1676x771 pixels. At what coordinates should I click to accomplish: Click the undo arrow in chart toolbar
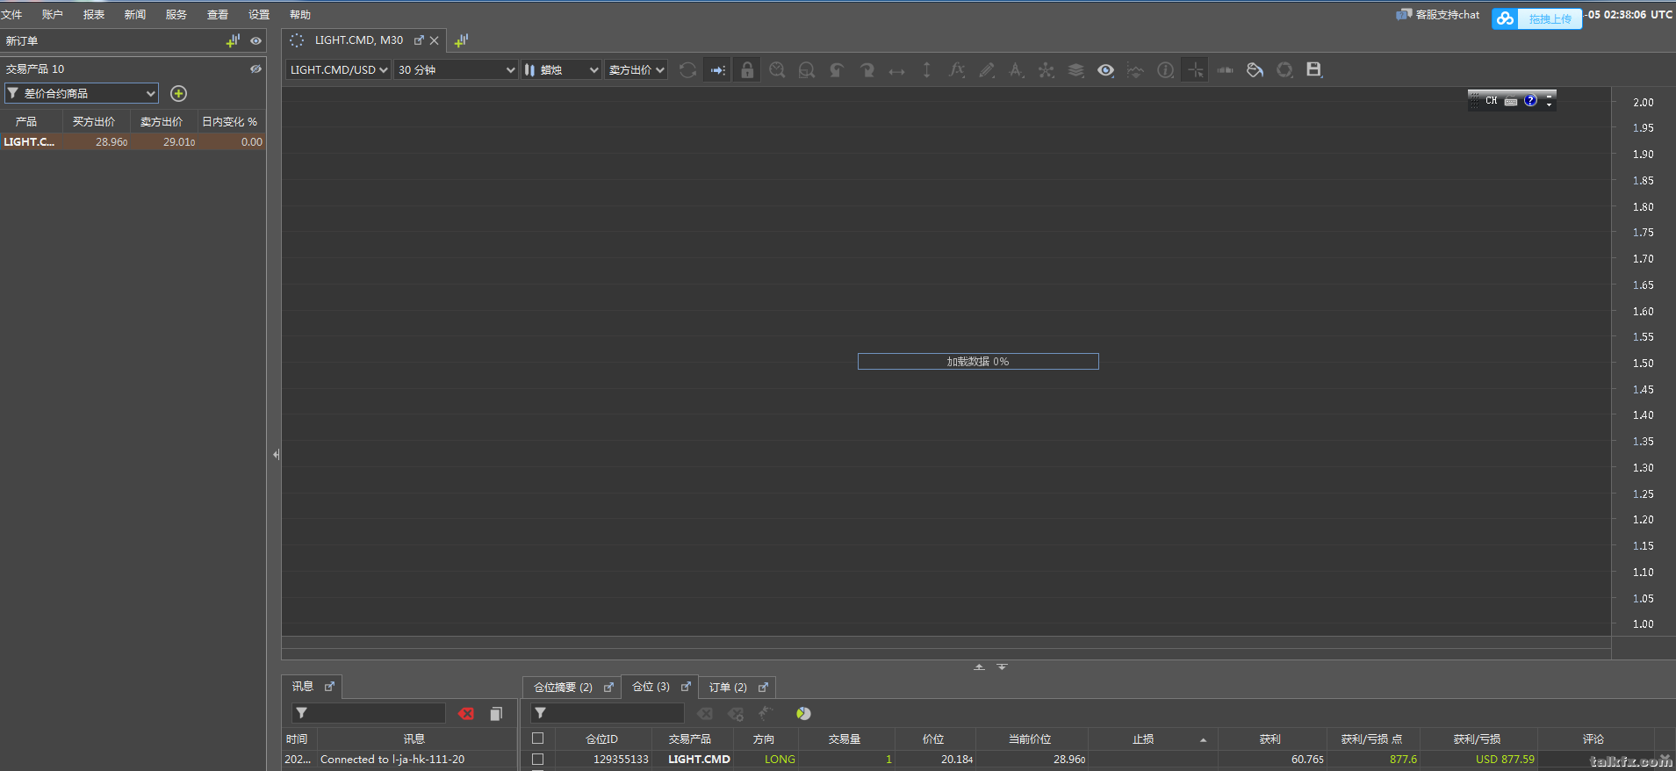(837, 70)
